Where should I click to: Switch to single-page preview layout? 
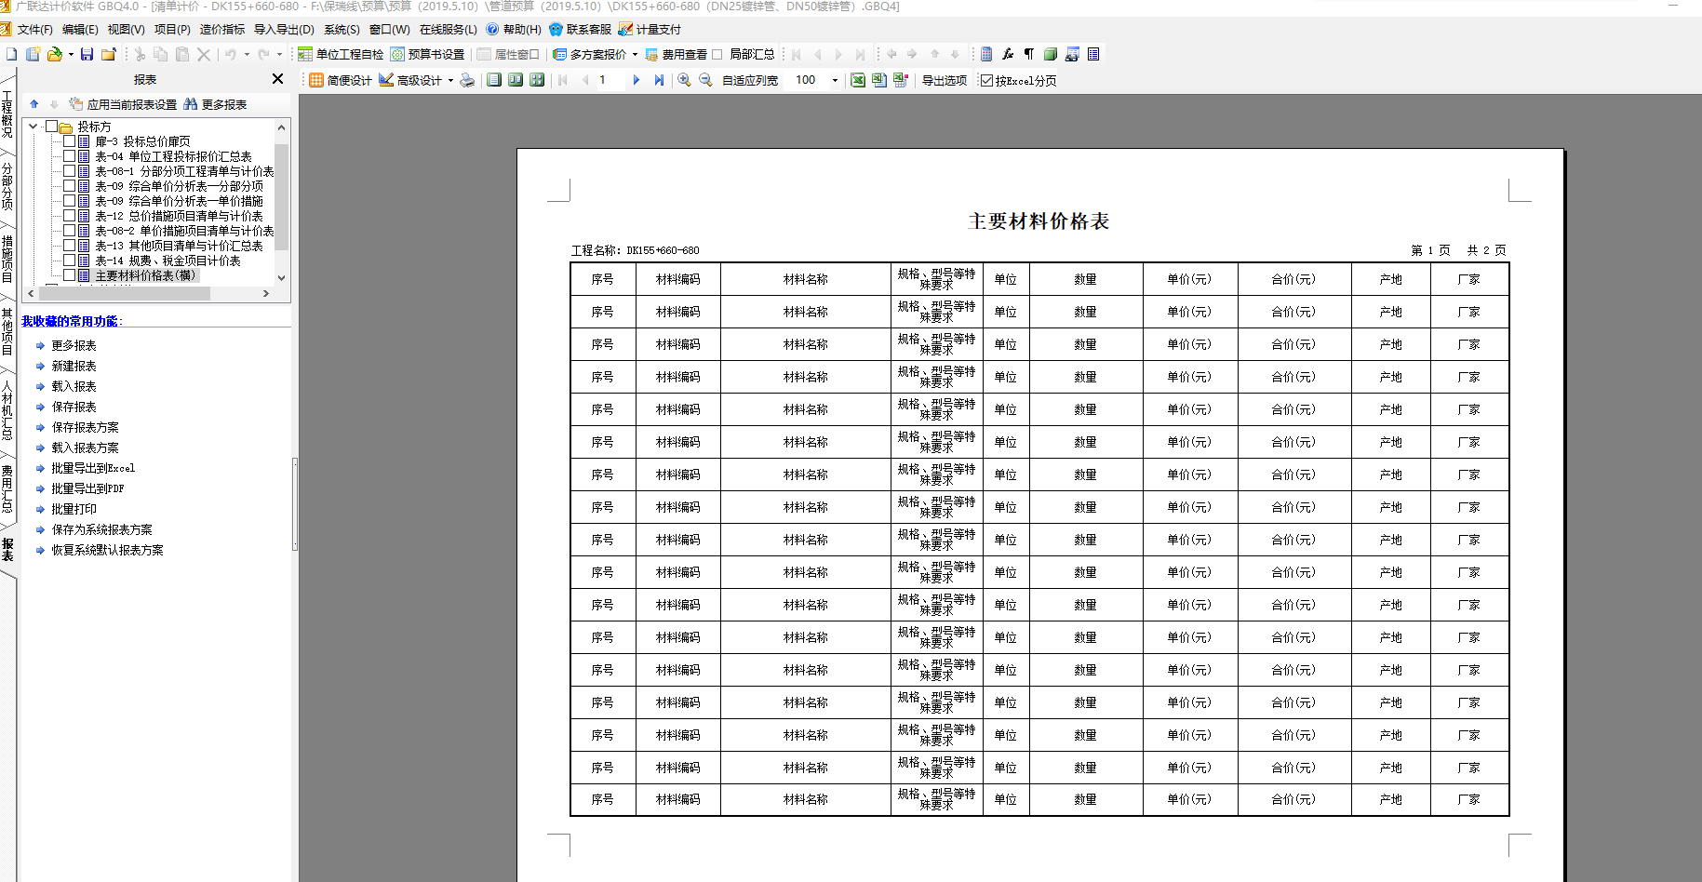click(494, 80)
